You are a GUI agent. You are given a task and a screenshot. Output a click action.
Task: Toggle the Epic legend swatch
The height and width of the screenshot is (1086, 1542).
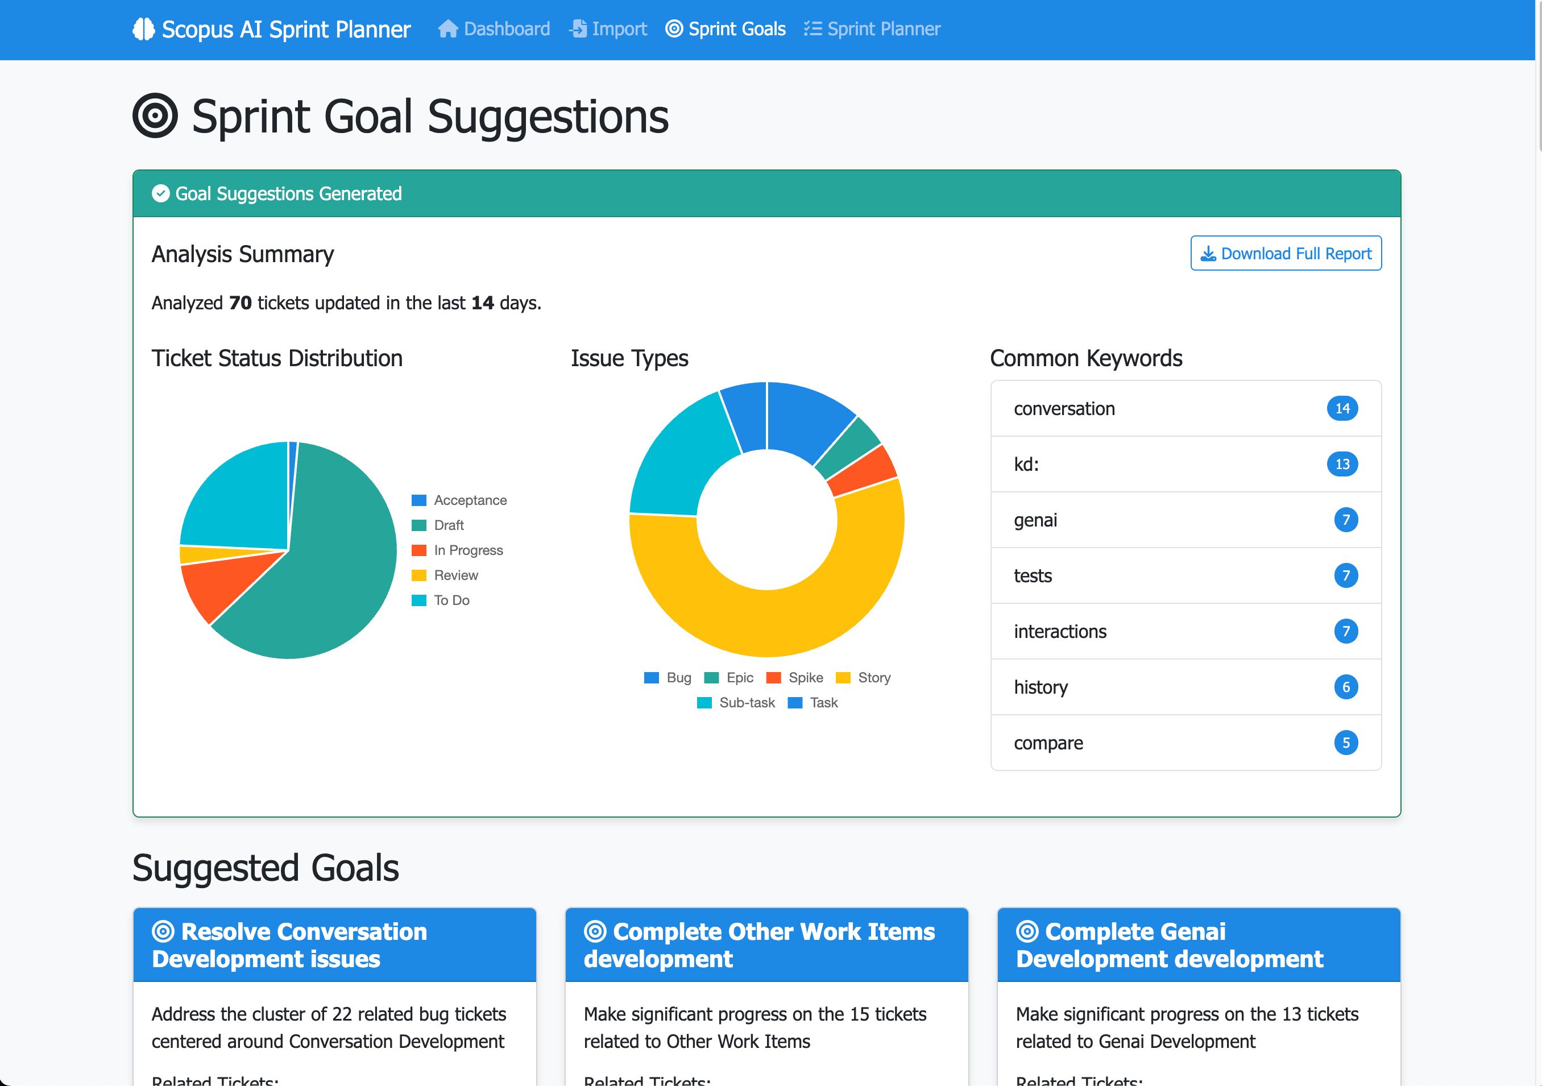(711, 678)
